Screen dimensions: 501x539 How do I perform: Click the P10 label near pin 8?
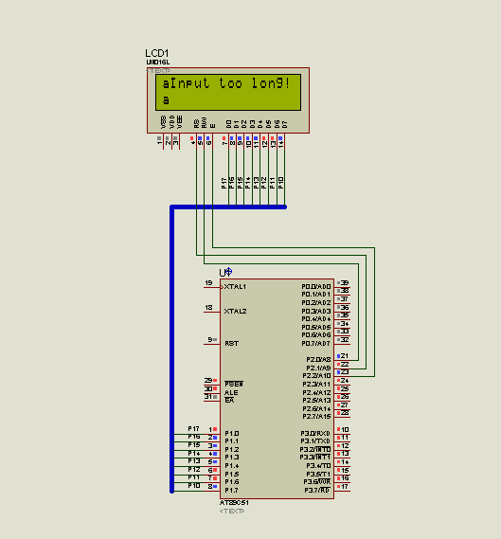(x=194, y=486)
